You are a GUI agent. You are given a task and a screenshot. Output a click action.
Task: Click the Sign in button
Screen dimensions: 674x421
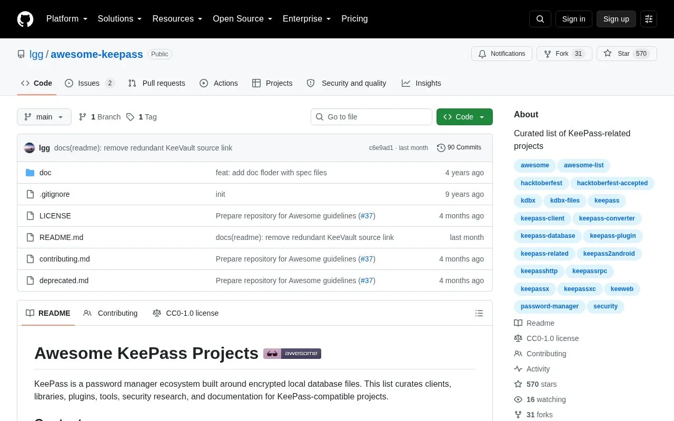coord(573,19)
